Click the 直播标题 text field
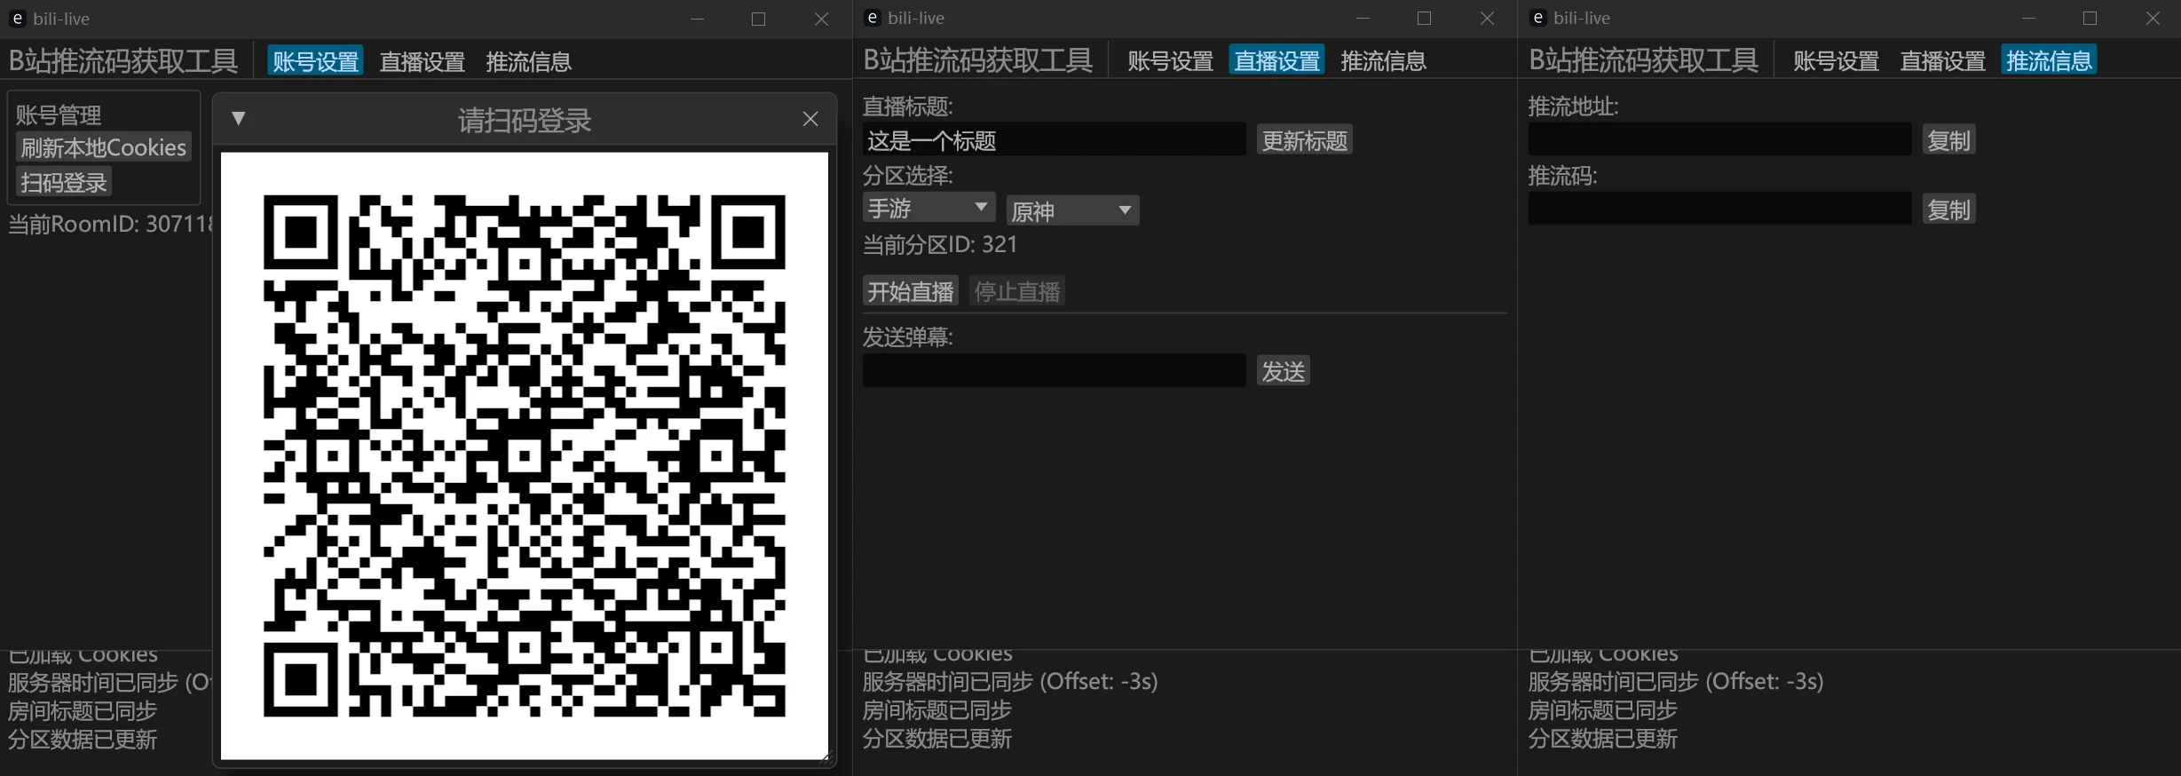2181x776 pixels. 1054,139
